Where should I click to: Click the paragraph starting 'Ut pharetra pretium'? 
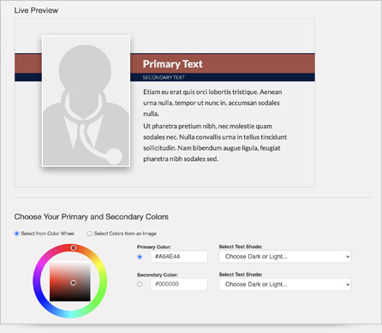tap(215, 142)
